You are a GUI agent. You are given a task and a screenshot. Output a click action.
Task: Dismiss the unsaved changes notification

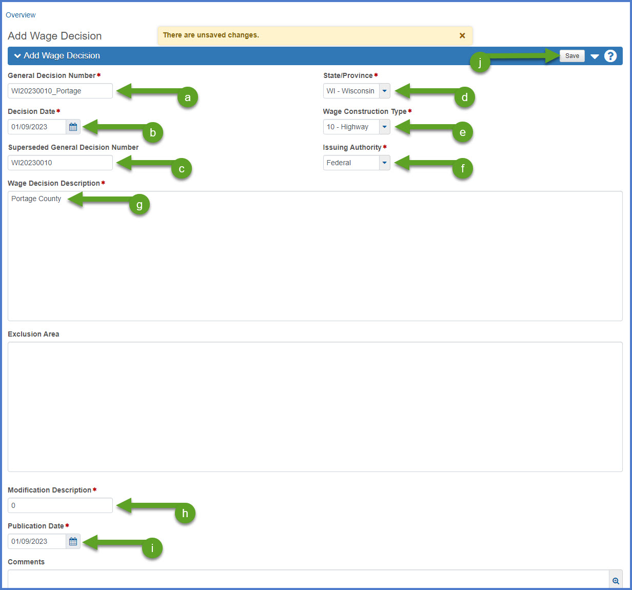pos(462,35)
